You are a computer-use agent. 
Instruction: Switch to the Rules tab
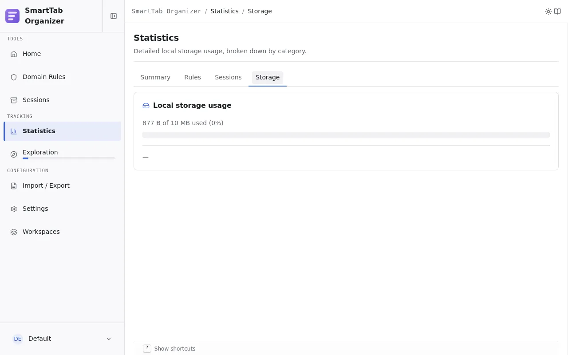(193, 77)
